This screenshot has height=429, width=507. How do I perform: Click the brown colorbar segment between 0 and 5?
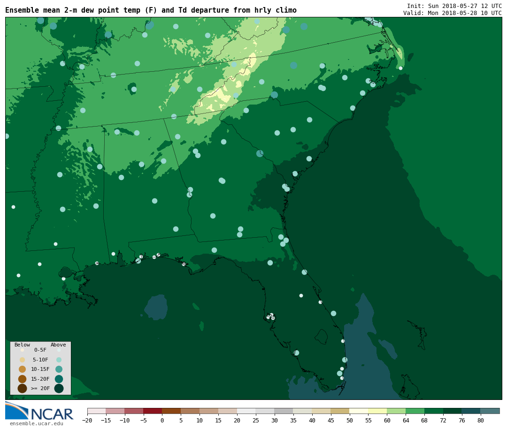[x=171, y=411]
